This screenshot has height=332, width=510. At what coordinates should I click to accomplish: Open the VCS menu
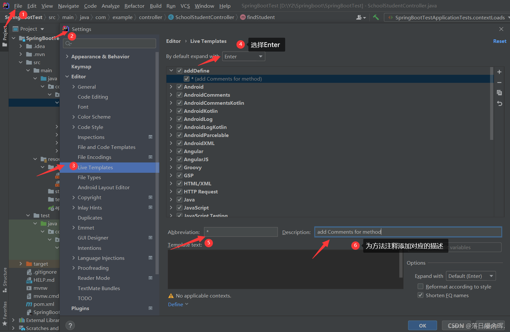click(x=185, y=6)
